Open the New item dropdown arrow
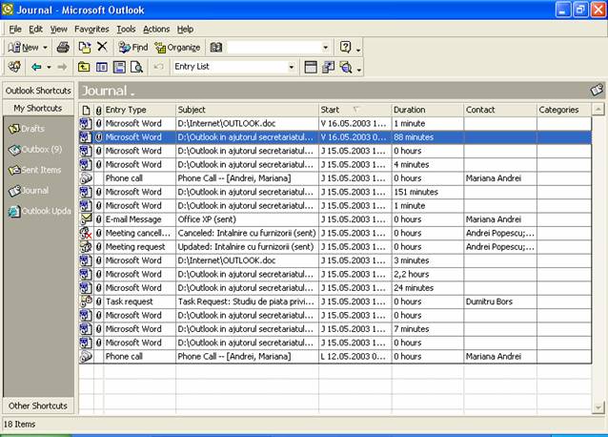The height and width of the screenshot is (437, 608). (45, 48)
